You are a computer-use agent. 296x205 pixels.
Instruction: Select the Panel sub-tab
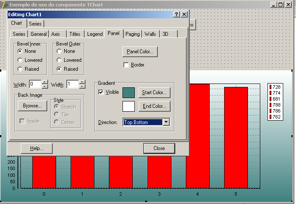tap(114, 33)
